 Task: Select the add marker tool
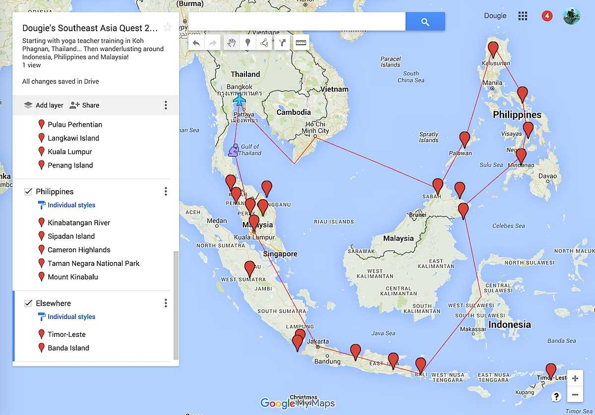point(248,43)
